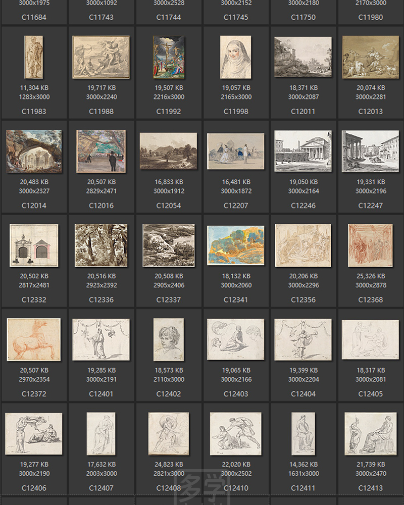
Task: Select the C12013 file name label
Action: (370, 111)
